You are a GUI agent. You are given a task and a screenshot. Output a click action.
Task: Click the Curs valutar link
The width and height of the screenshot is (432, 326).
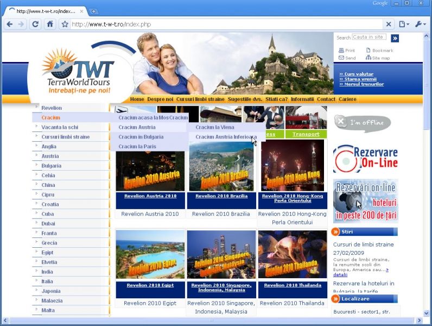358,74
